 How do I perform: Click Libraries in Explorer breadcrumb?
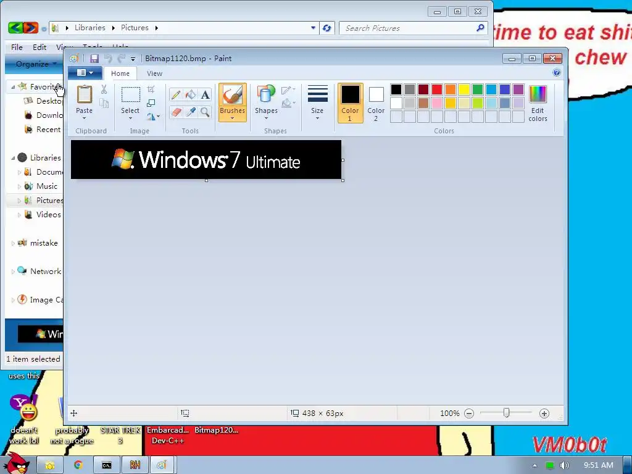point(90,28)
